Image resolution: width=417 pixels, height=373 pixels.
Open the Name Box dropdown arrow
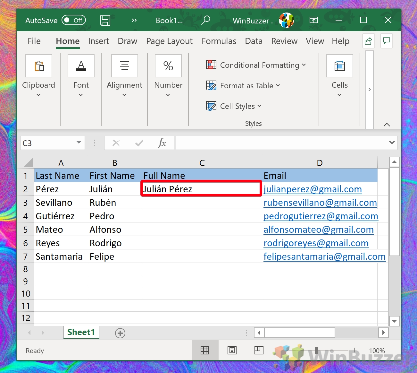coord(79,143)
